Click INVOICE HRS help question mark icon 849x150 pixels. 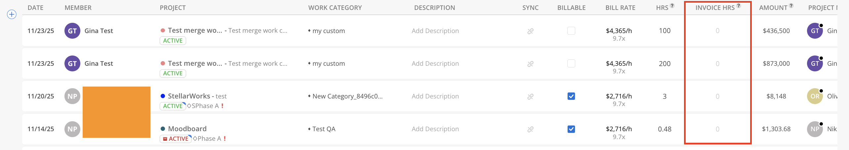coord(739,5)
